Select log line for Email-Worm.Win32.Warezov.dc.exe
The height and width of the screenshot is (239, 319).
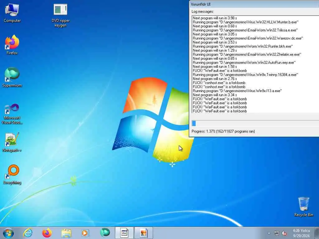248,38
